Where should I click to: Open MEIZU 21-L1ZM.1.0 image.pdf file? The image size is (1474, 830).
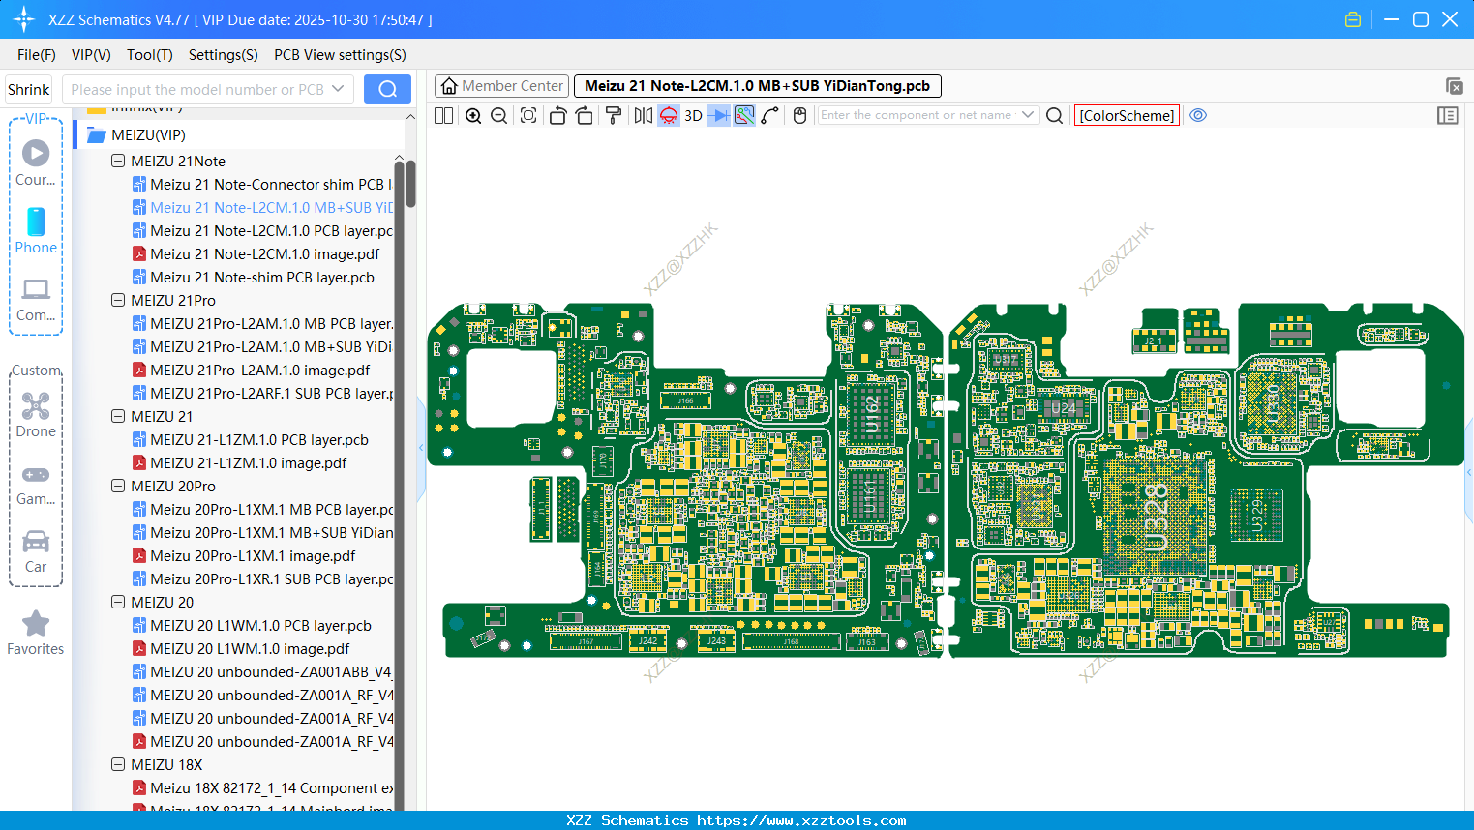pyautogui.click(x=248, y=463)
